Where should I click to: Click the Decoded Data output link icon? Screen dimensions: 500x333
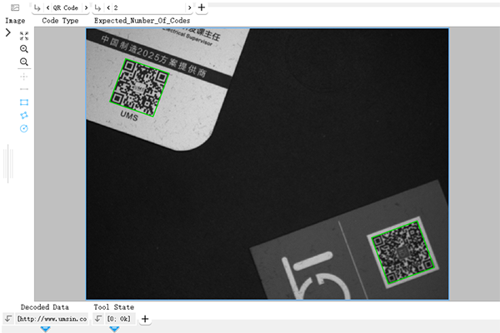tap(8, 318)
